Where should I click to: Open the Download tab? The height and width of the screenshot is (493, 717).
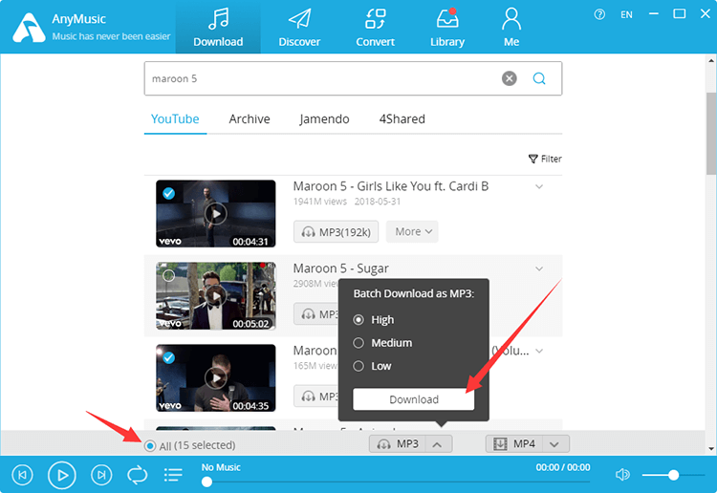click(x=218, y=28)
